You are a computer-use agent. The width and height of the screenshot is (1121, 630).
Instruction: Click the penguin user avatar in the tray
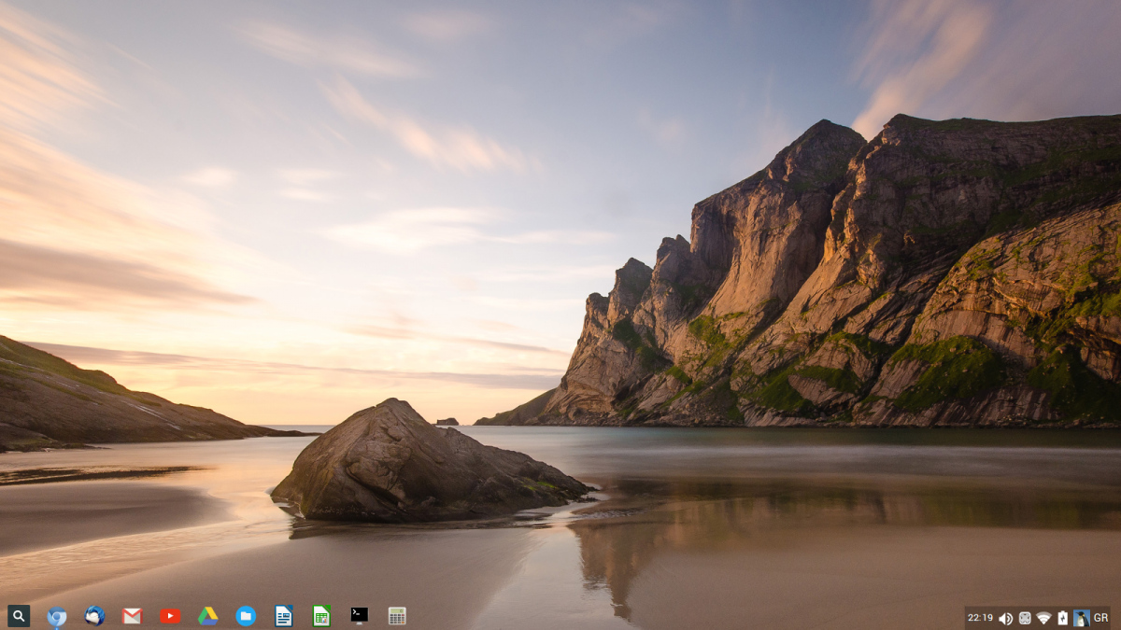coord(1082,618)
